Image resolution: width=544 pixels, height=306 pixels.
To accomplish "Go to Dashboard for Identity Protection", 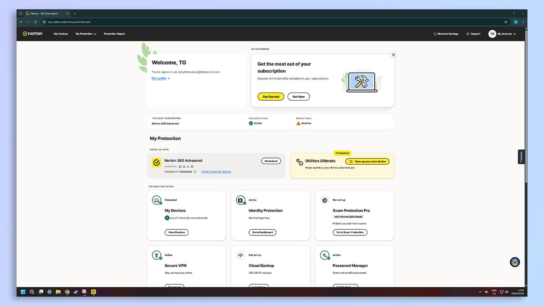I will [262, 233].
